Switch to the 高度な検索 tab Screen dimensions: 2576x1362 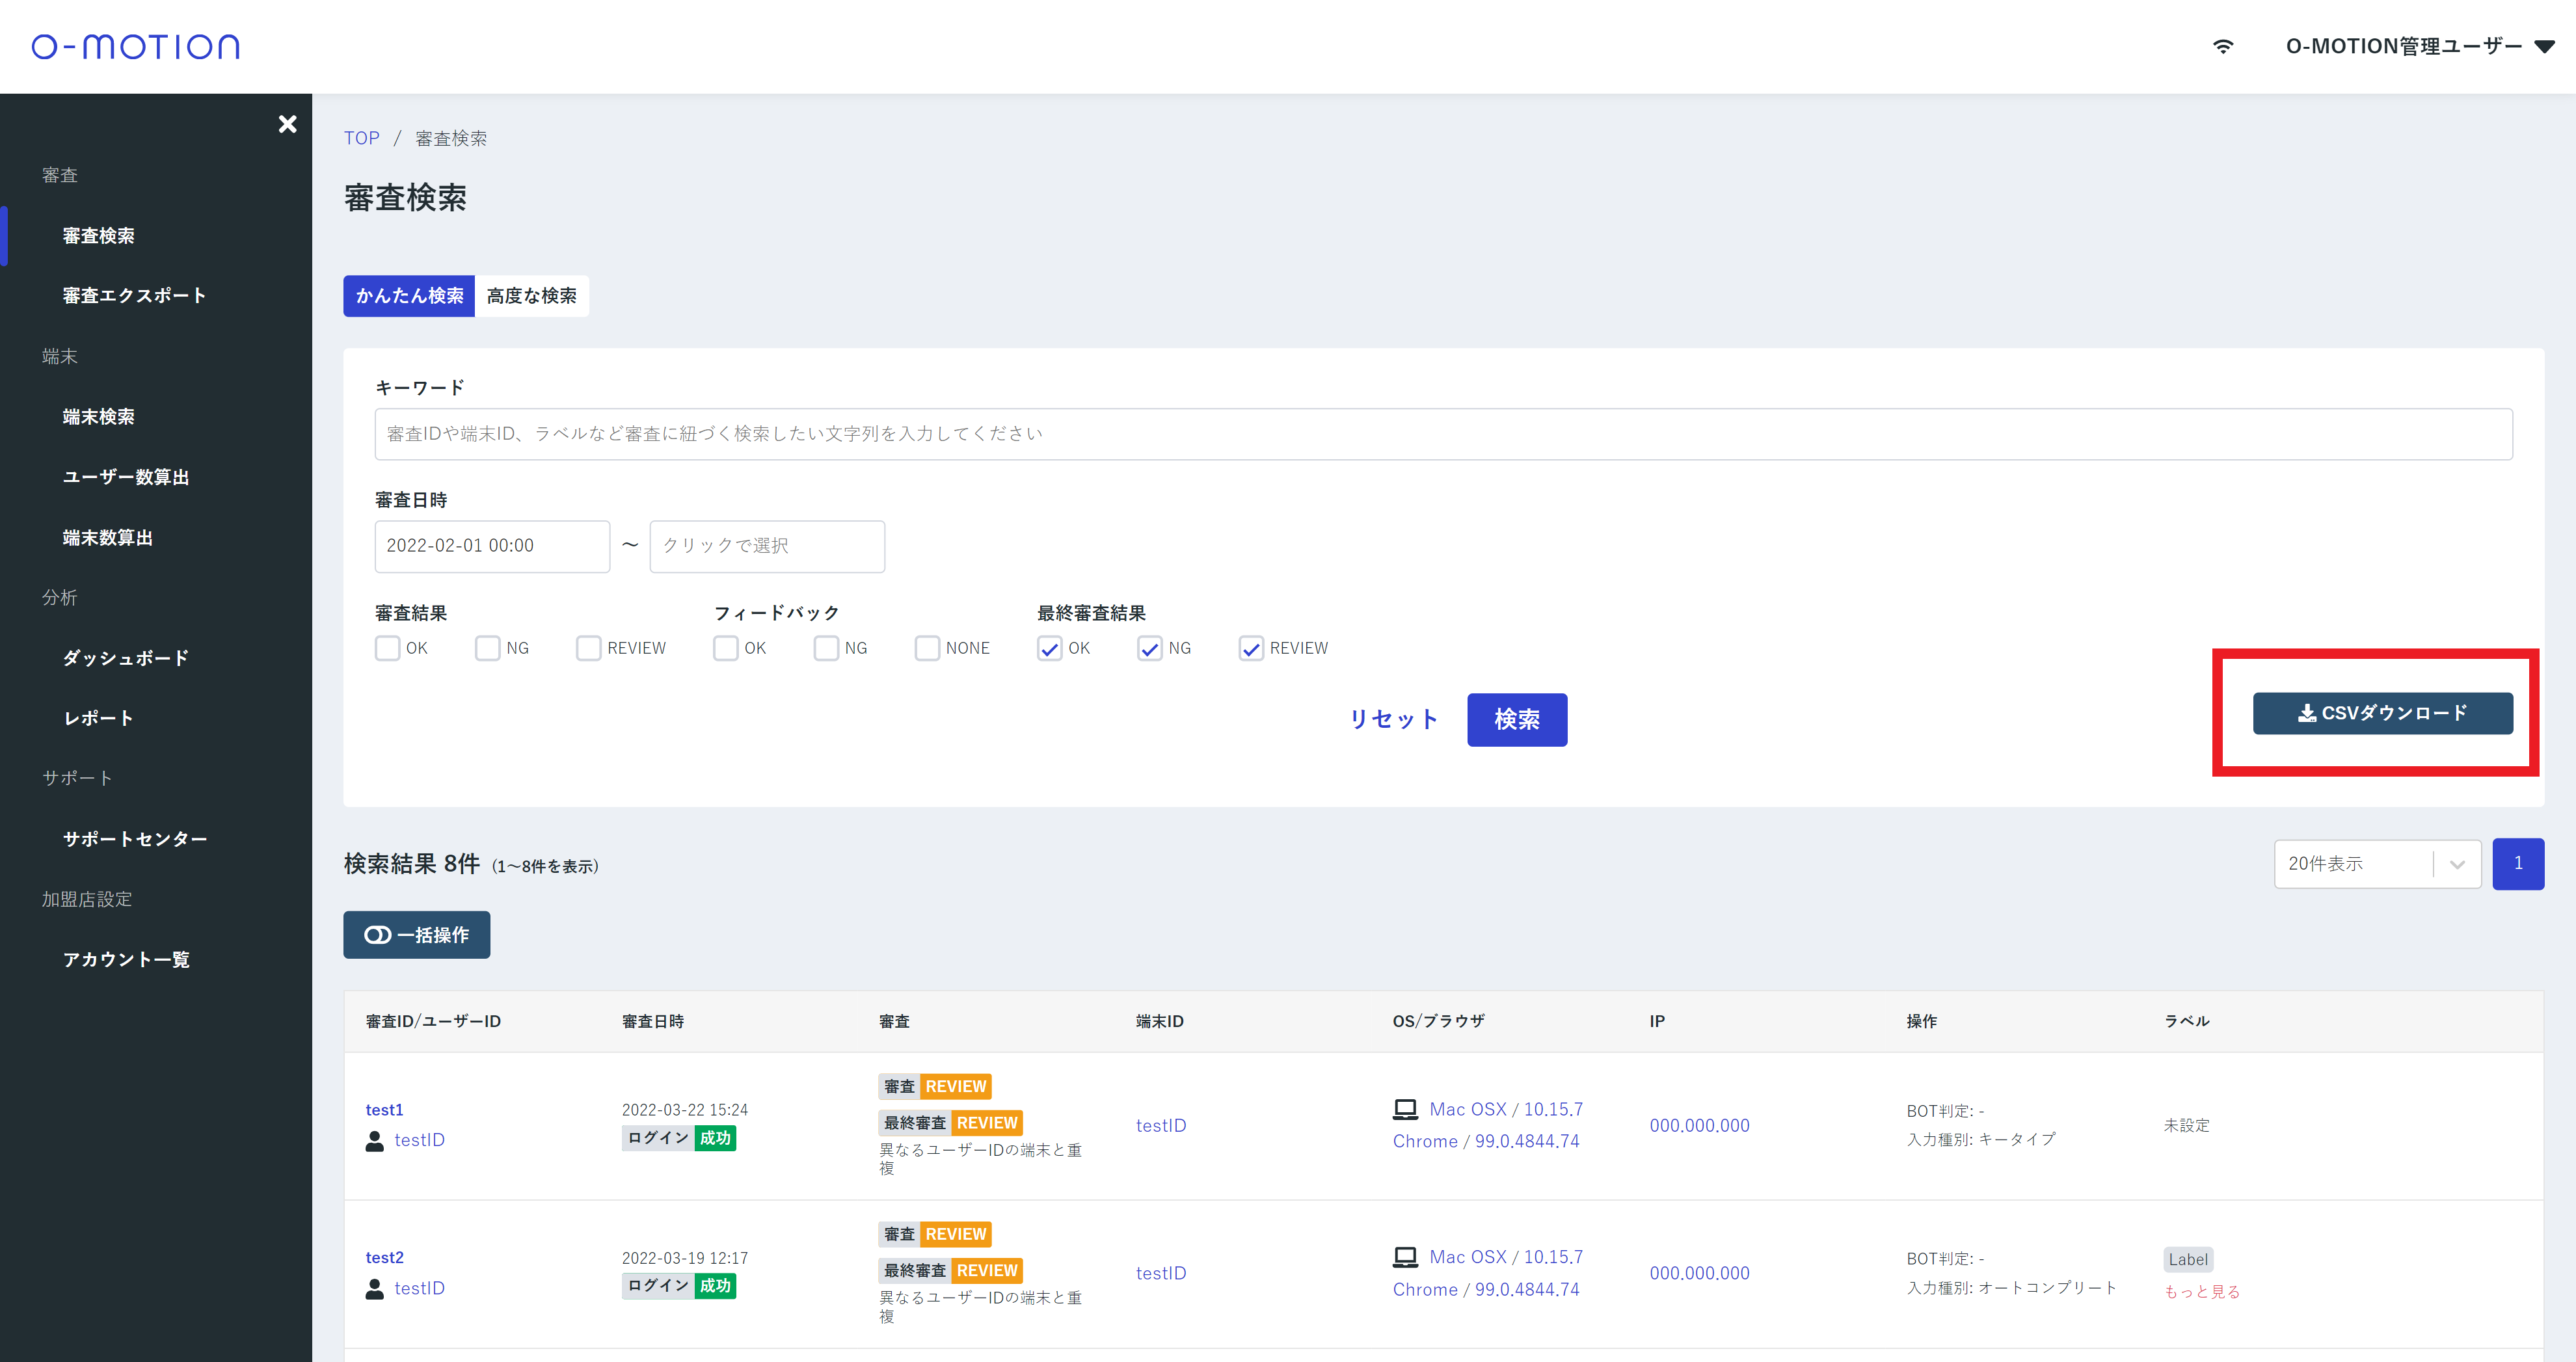[x=531, y=296]
